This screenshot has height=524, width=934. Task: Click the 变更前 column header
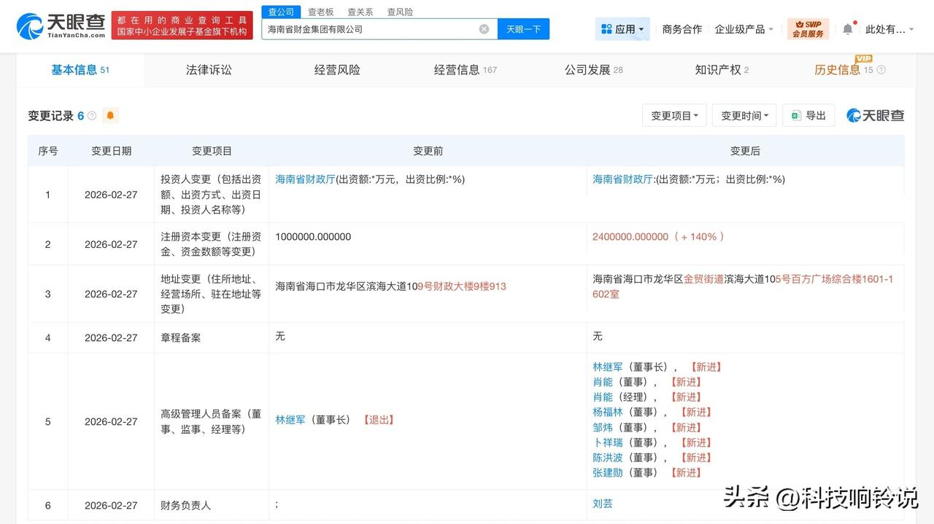pos(428,151)
